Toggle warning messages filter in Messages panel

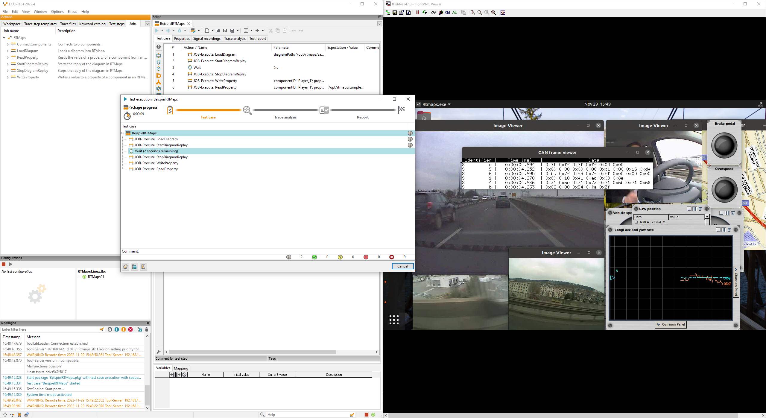[x=124, y=329]
